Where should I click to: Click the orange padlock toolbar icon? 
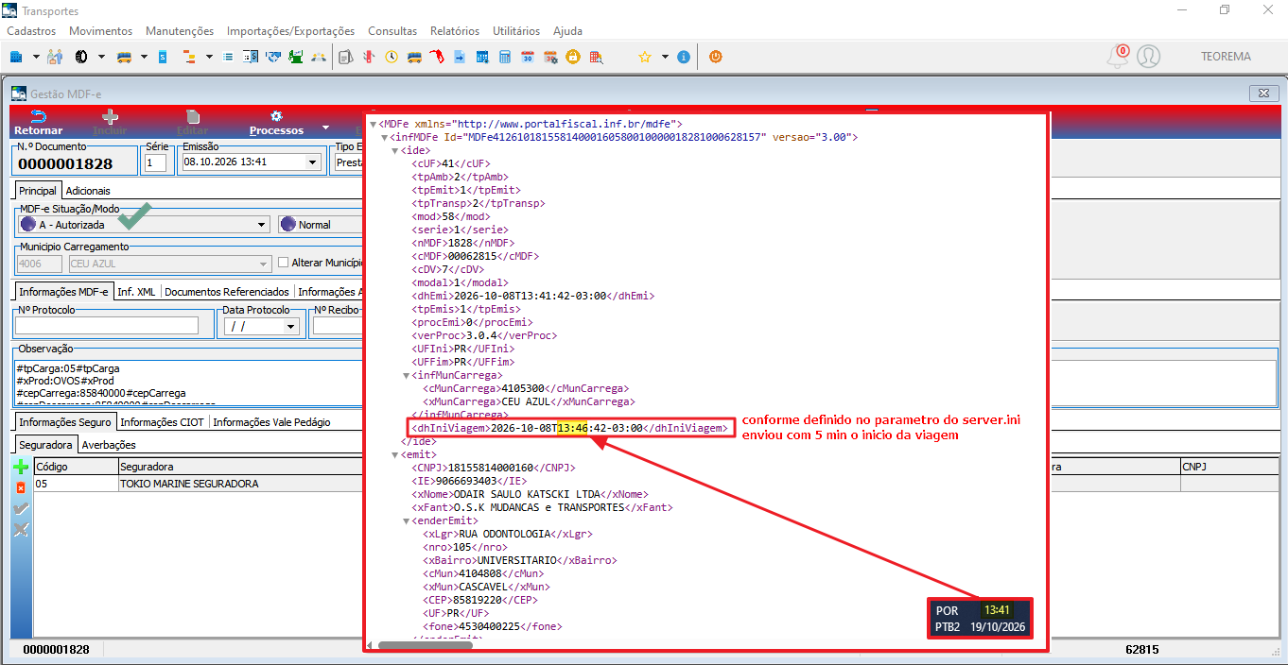point(573,57)
